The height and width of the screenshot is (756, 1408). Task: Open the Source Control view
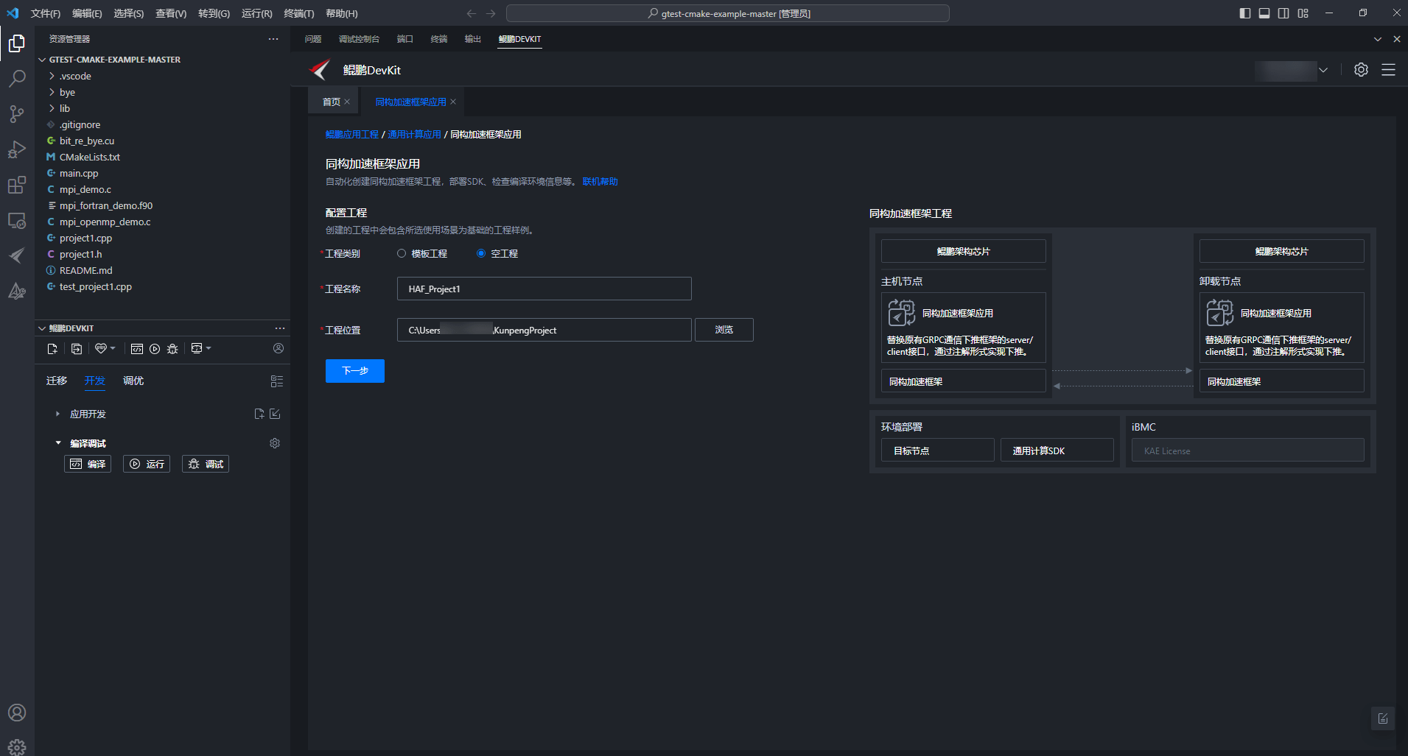(x=17, y=113)
